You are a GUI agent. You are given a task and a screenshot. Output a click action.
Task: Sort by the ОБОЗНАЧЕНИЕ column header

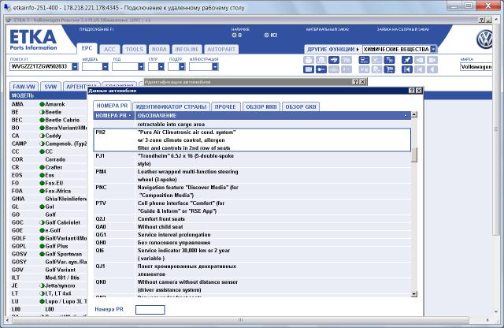click(x=273, y=116)
